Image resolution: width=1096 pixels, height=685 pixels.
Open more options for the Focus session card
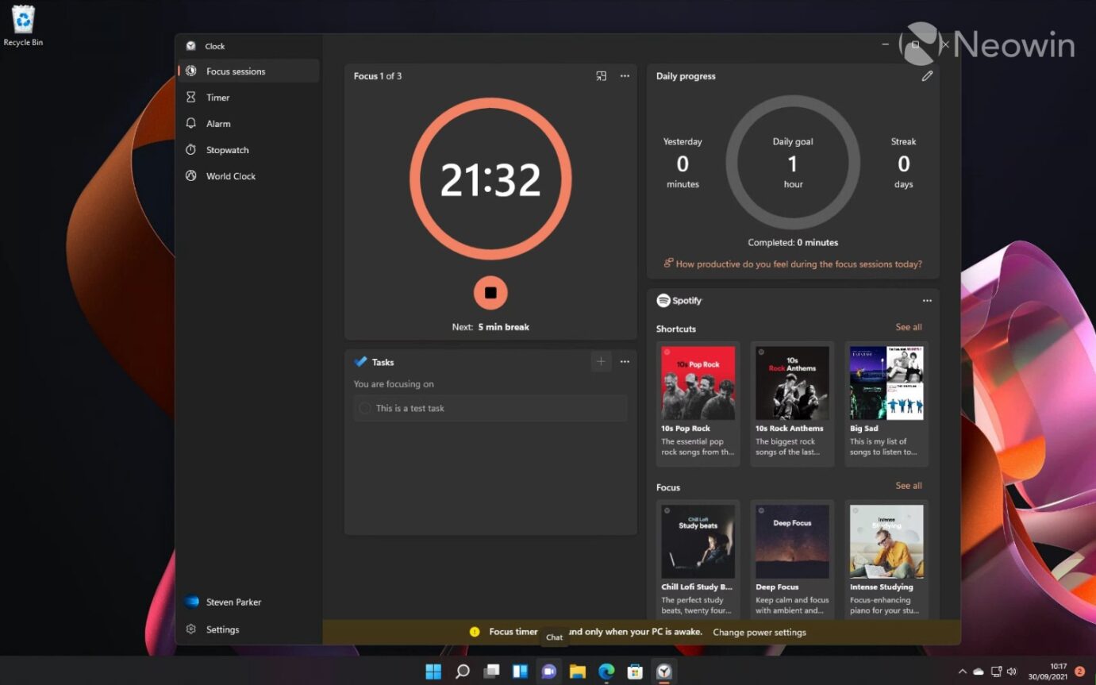click(625, 75)
